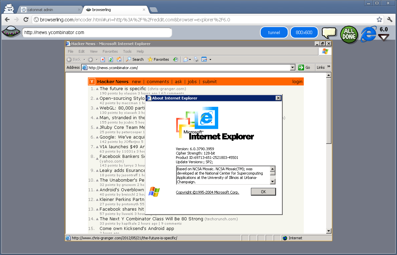Click the IE Refresh toolbar icon

[x=111, y=59]
